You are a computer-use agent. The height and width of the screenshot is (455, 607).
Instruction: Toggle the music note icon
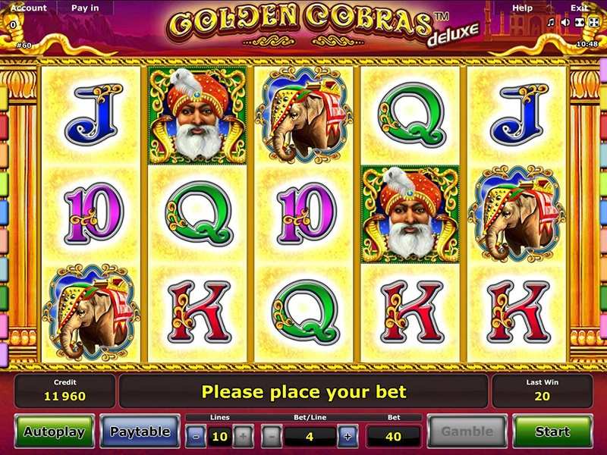pyautogui.click(x=550, y=23)
